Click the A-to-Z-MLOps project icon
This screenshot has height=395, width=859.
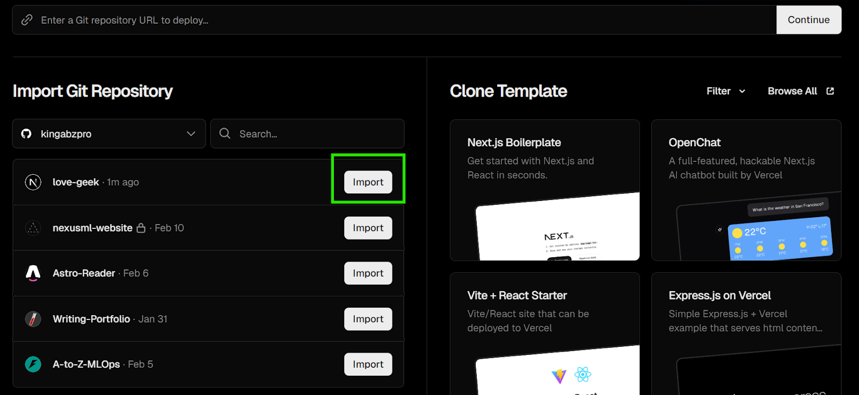click(x=33, y=364)
